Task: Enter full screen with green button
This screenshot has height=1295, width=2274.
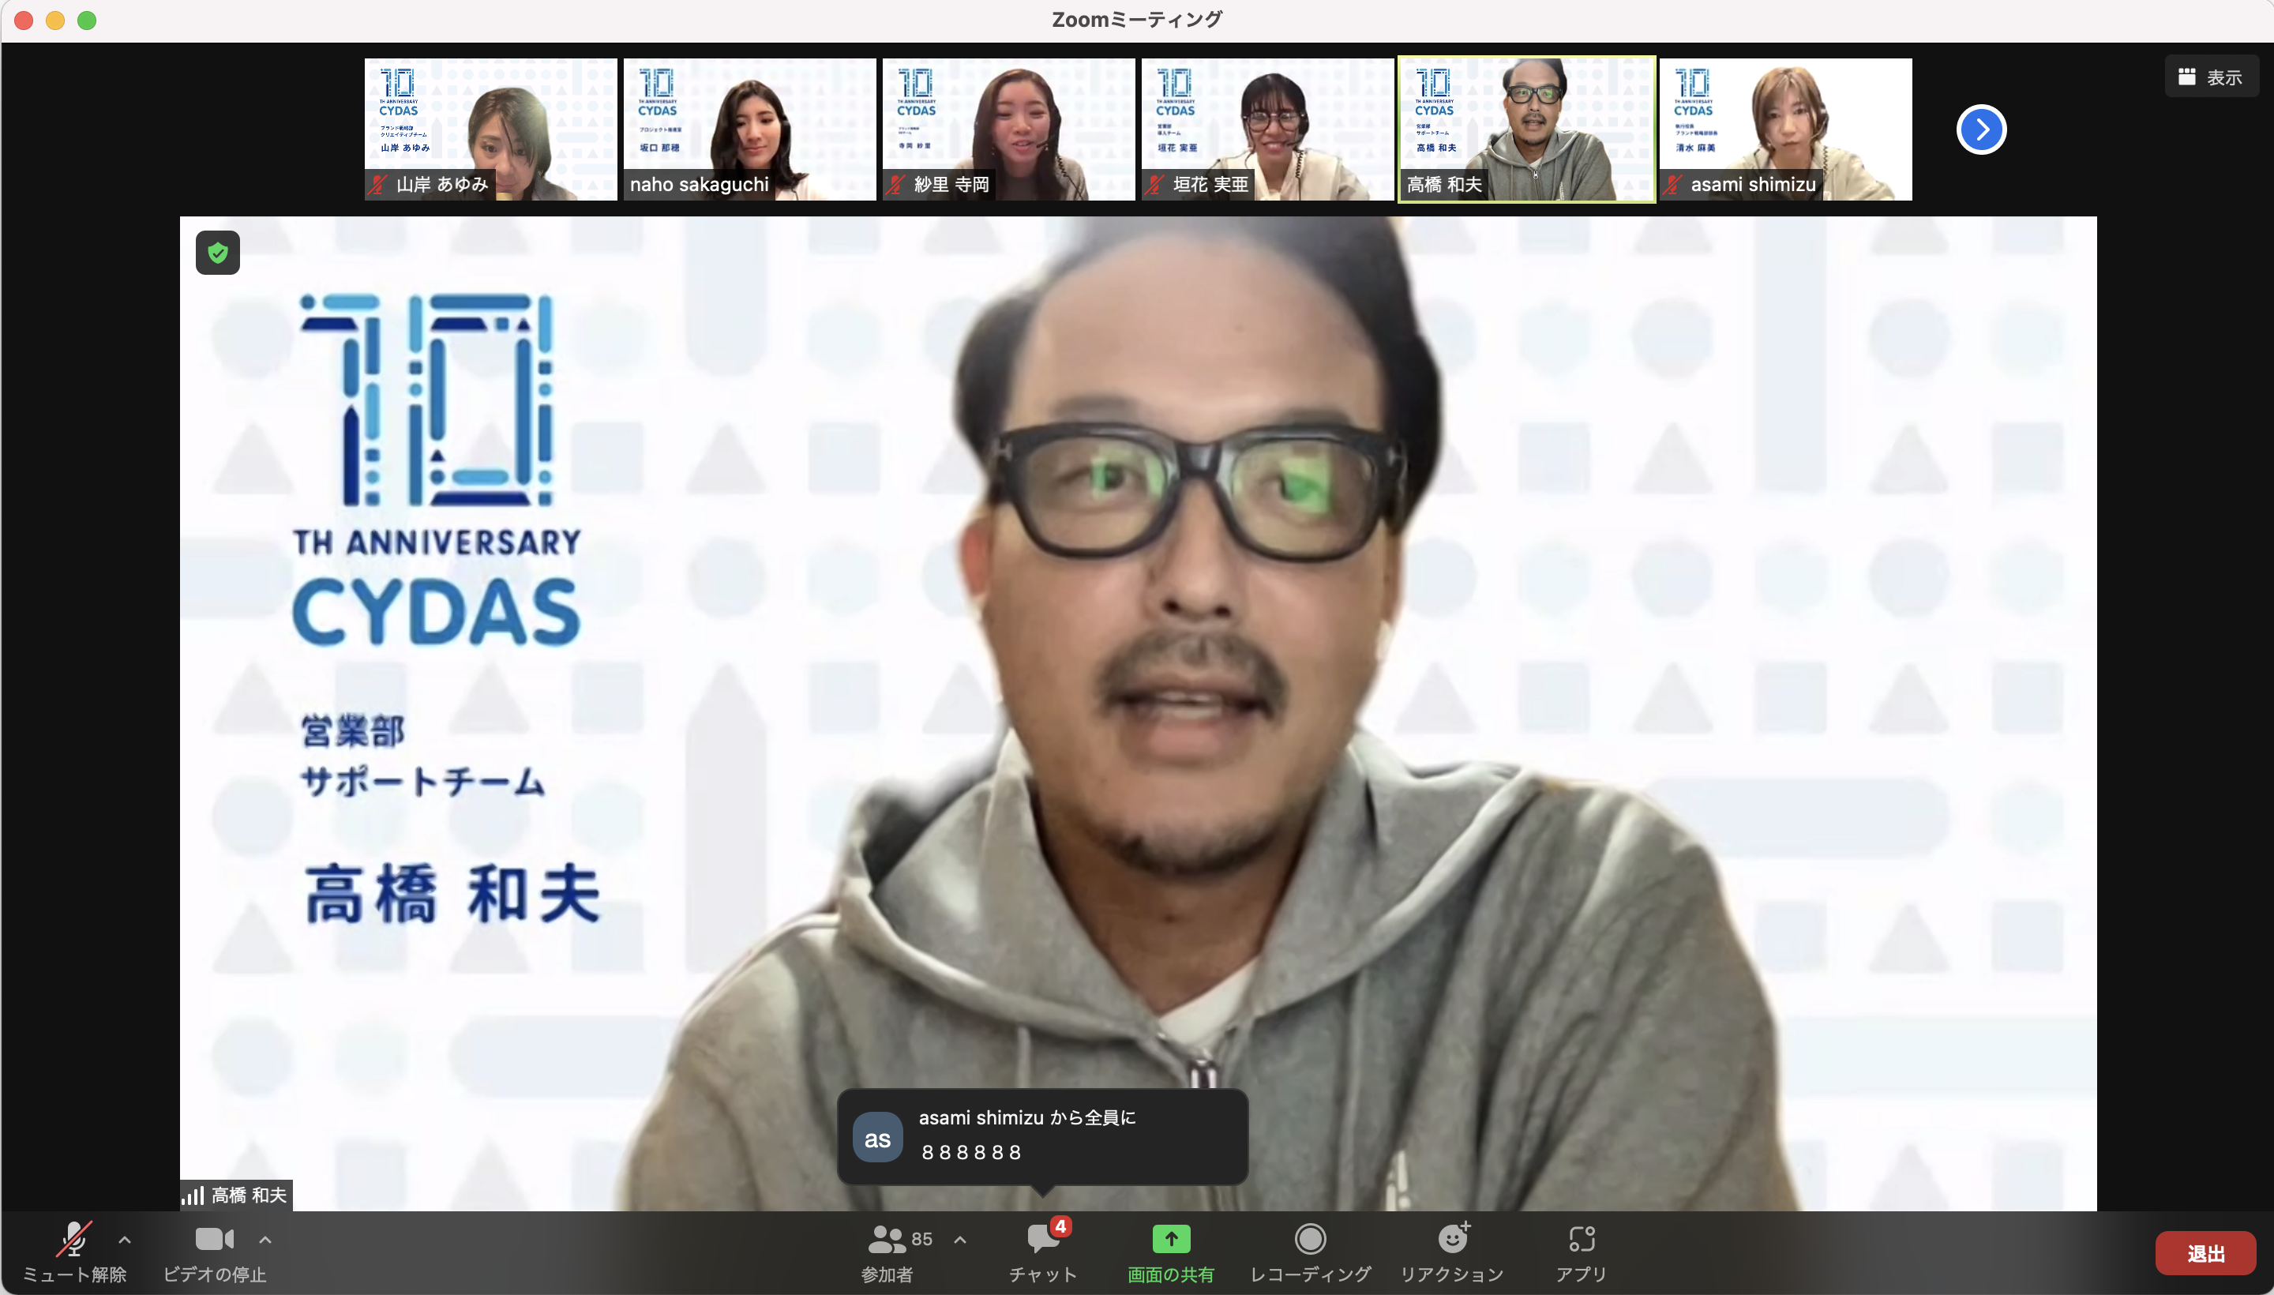Action: click(x=86, y=21)
